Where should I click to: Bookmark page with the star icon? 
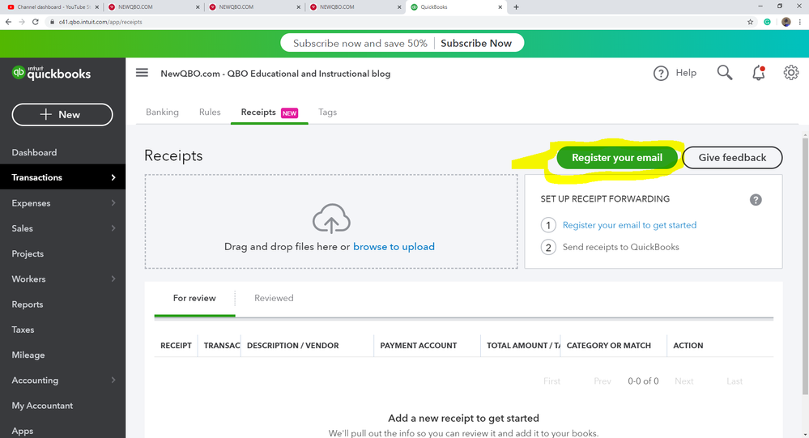pos(751,22)
